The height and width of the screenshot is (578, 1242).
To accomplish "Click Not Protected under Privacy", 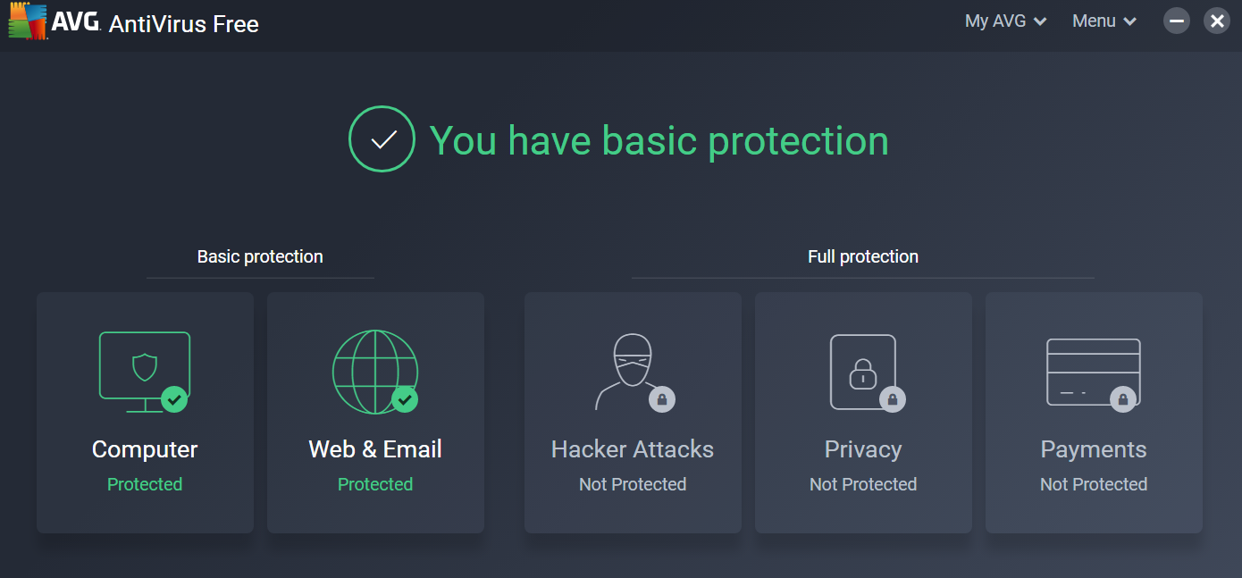I will click(863, 484).
